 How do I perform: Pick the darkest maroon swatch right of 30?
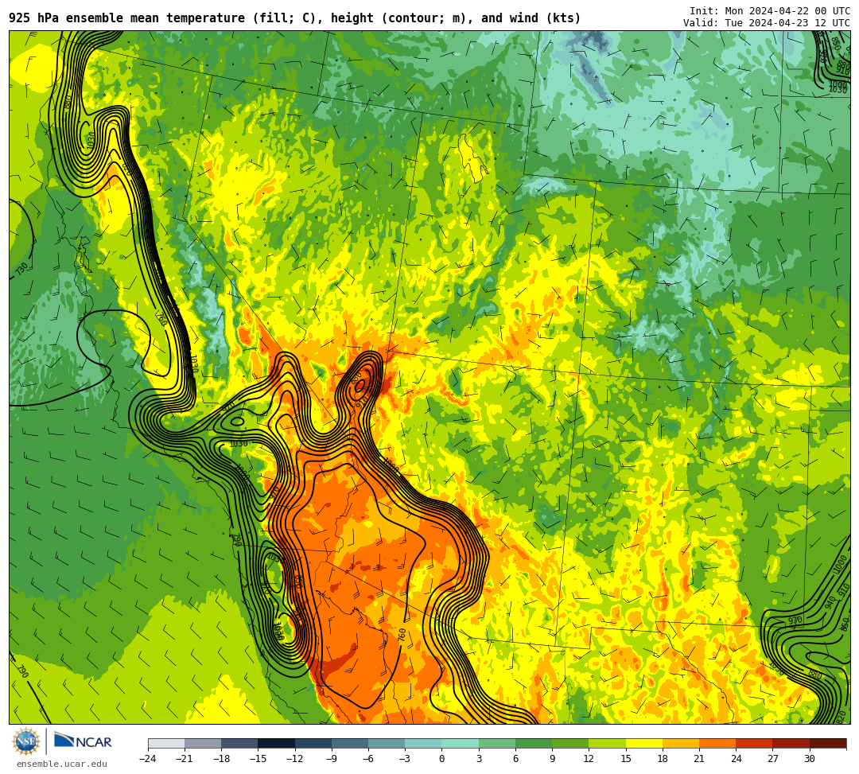pyautogui.click(x=827, y=743)
